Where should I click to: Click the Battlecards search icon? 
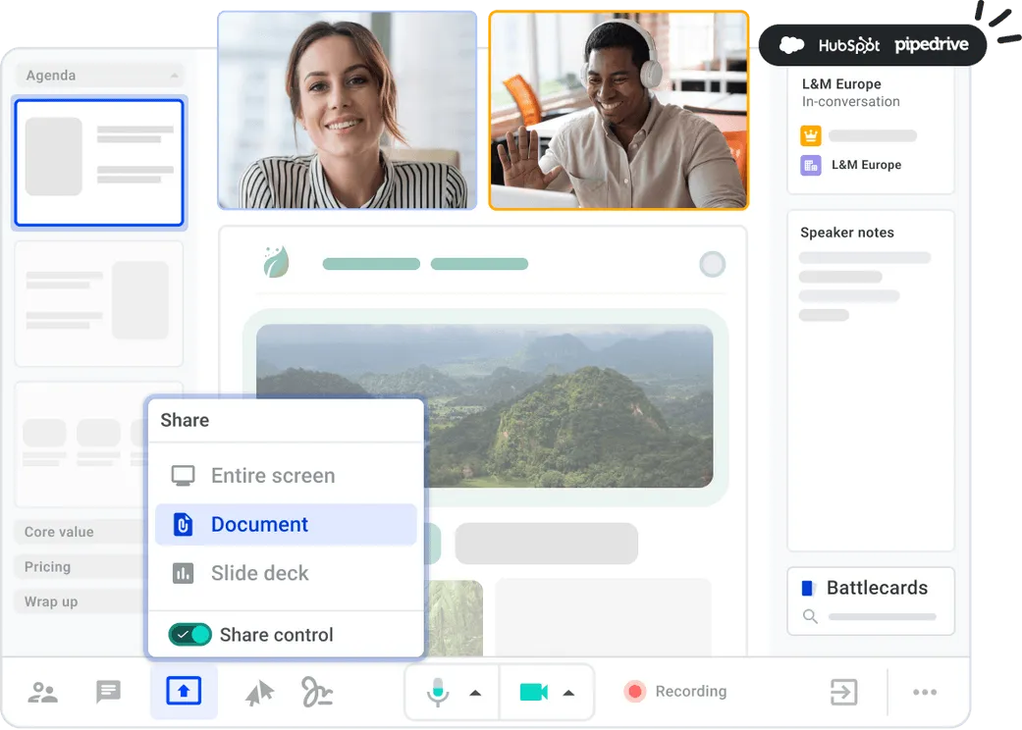[x=809, y=617]
